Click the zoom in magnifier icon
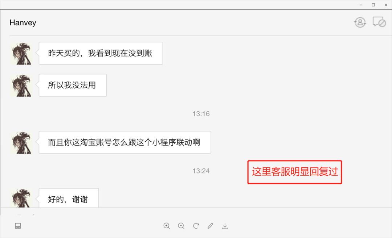The height and width of the screenshot is (238, 392). point(167,226)
